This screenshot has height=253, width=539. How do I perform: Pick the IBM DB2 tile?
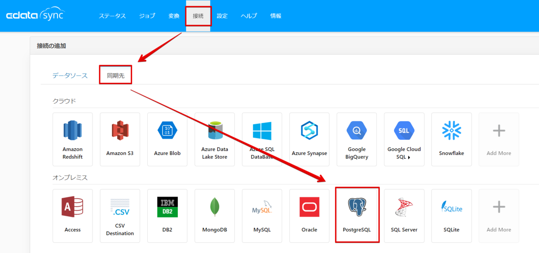click(167, 216)
